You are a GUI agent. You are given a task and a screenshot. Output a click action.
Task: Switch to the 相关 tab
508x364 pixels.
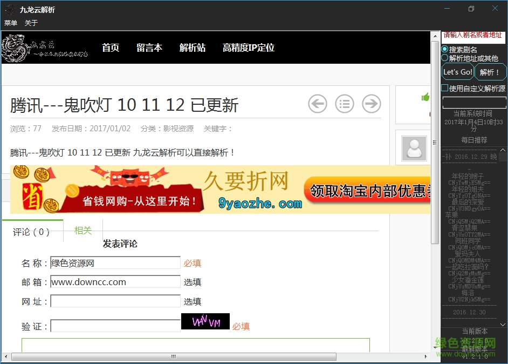[x=83, y=231]
